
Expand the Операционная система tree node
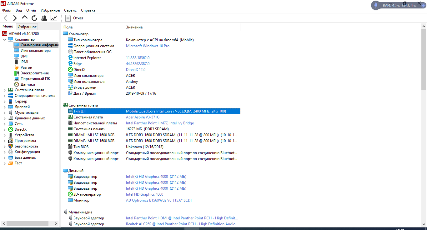4,96
